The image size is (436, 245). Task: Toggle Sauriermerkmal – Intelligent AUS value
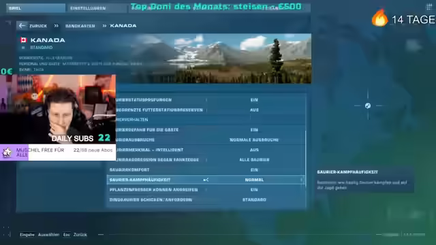click(254, 150)
